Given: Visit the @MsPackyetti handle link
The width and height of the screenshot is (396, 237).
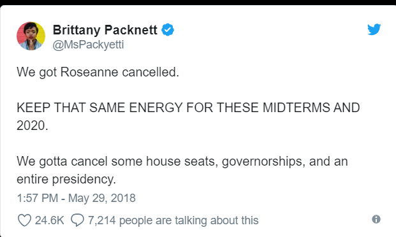Looking at the screenshot, I should 88,45.
